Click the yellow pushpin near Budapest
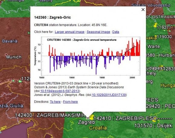 [162, 67]
